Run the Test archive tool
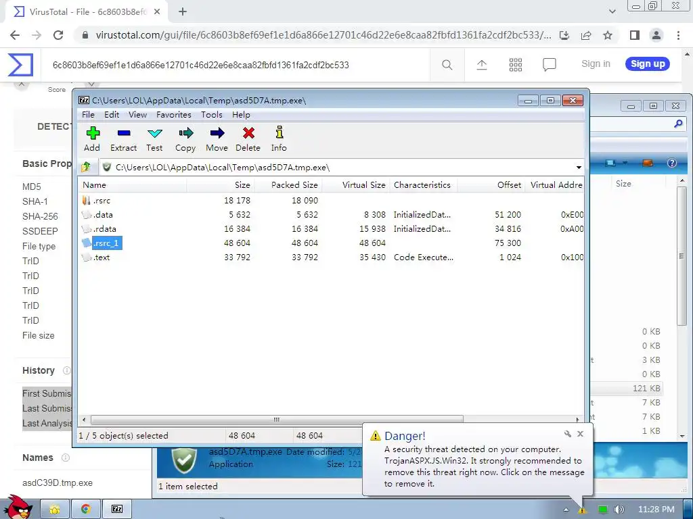The height and width of the screenshot is (519, 693). click(x=155, y=139)
